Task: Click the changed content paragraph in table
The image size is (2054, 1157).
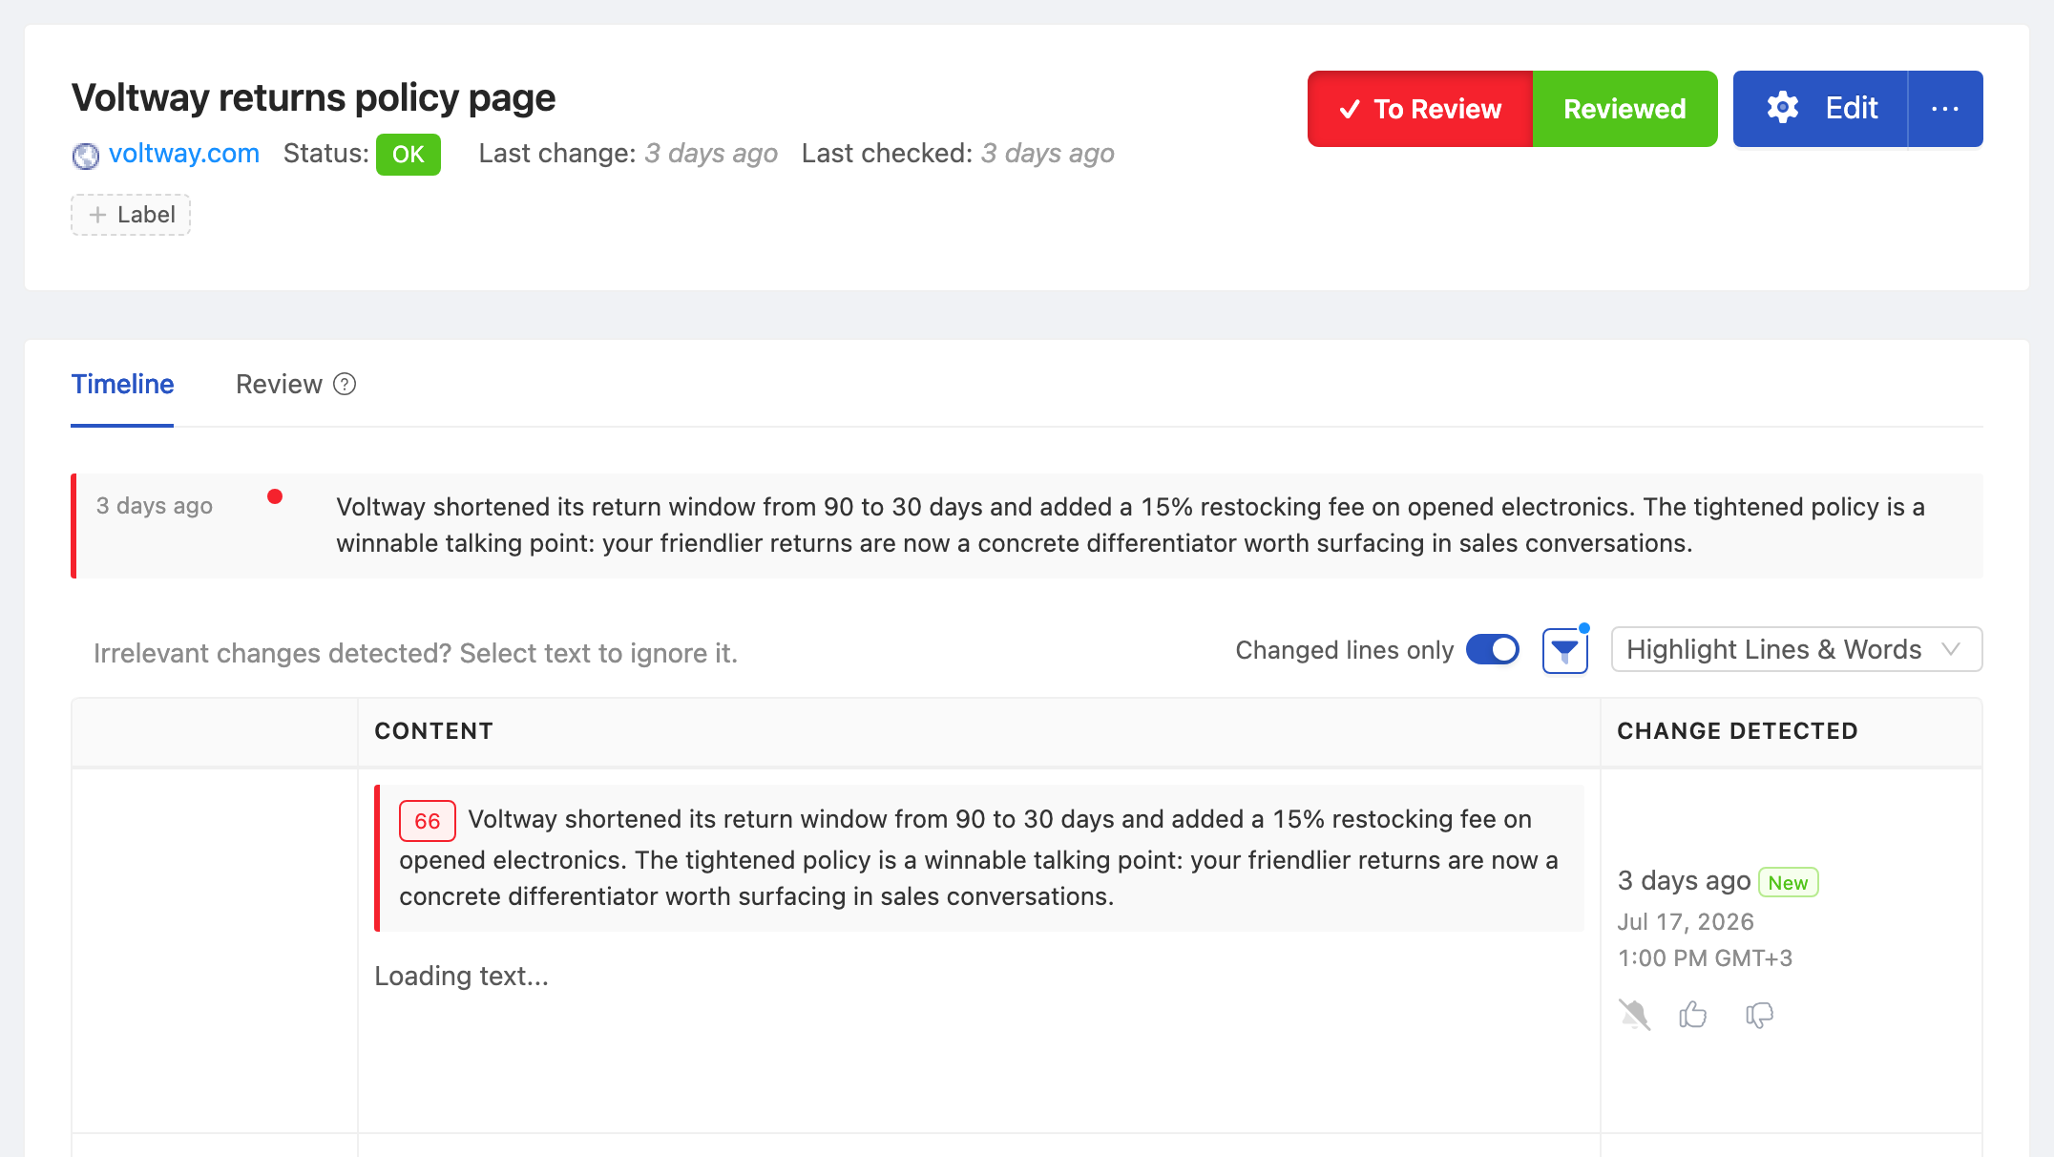Action: pyautogui.click(x=979, y=858)
